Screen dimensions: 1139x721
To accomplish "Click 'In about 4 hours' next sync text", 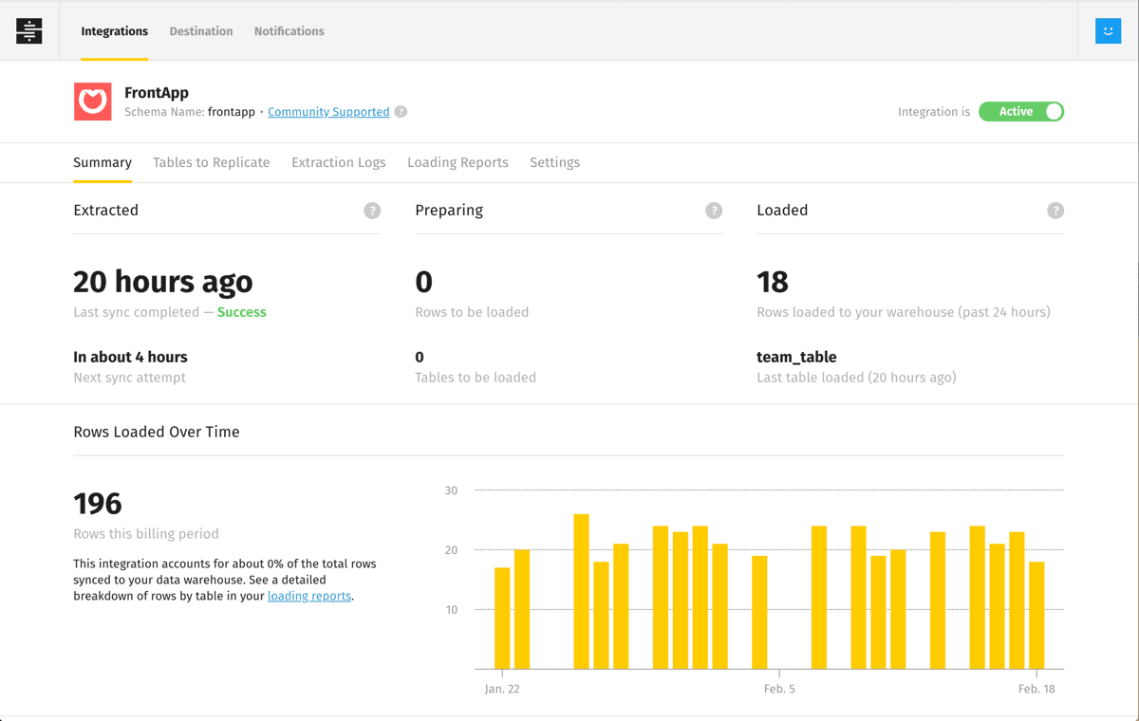I will pyautogui.click(x=131, y=357).
